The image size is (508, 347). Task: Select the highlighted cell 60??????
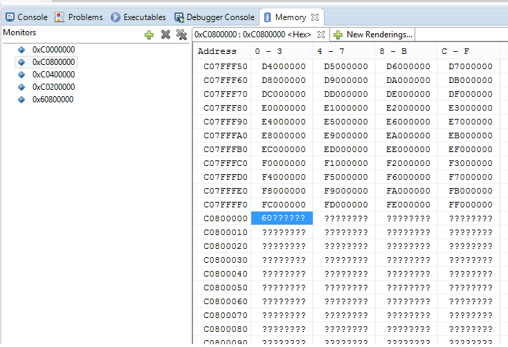[282, 218]
